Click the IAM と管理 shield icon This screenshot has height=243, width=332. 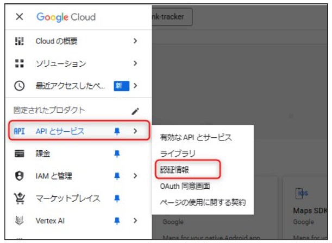click(x=19, y=176)
